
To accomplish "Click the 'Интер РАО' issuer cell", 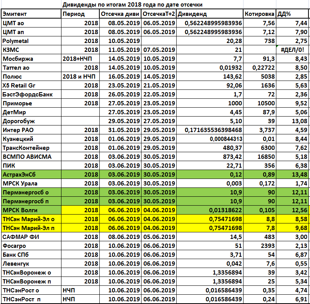I will [31, 130].
